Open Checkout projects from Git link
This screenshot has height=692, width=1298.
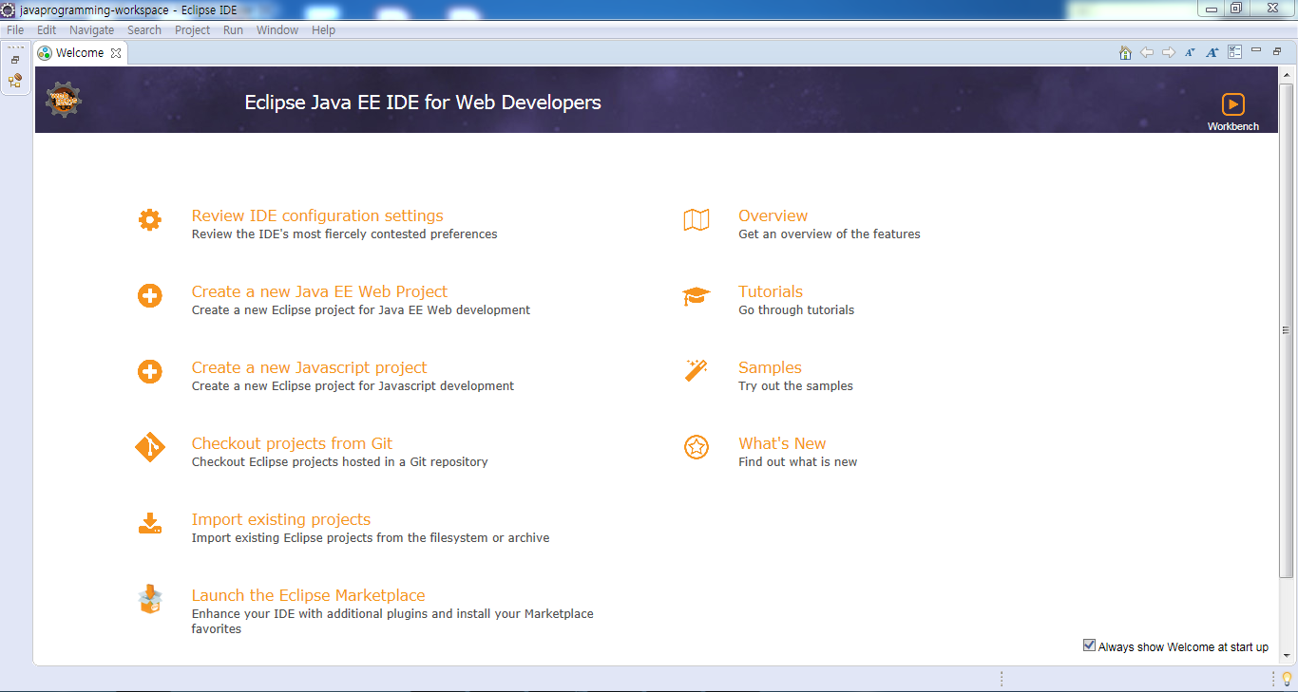coord(292,444)
